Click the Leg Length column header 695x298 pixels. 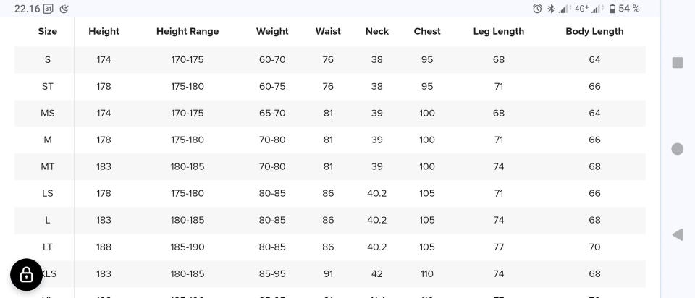coord(498,31)
